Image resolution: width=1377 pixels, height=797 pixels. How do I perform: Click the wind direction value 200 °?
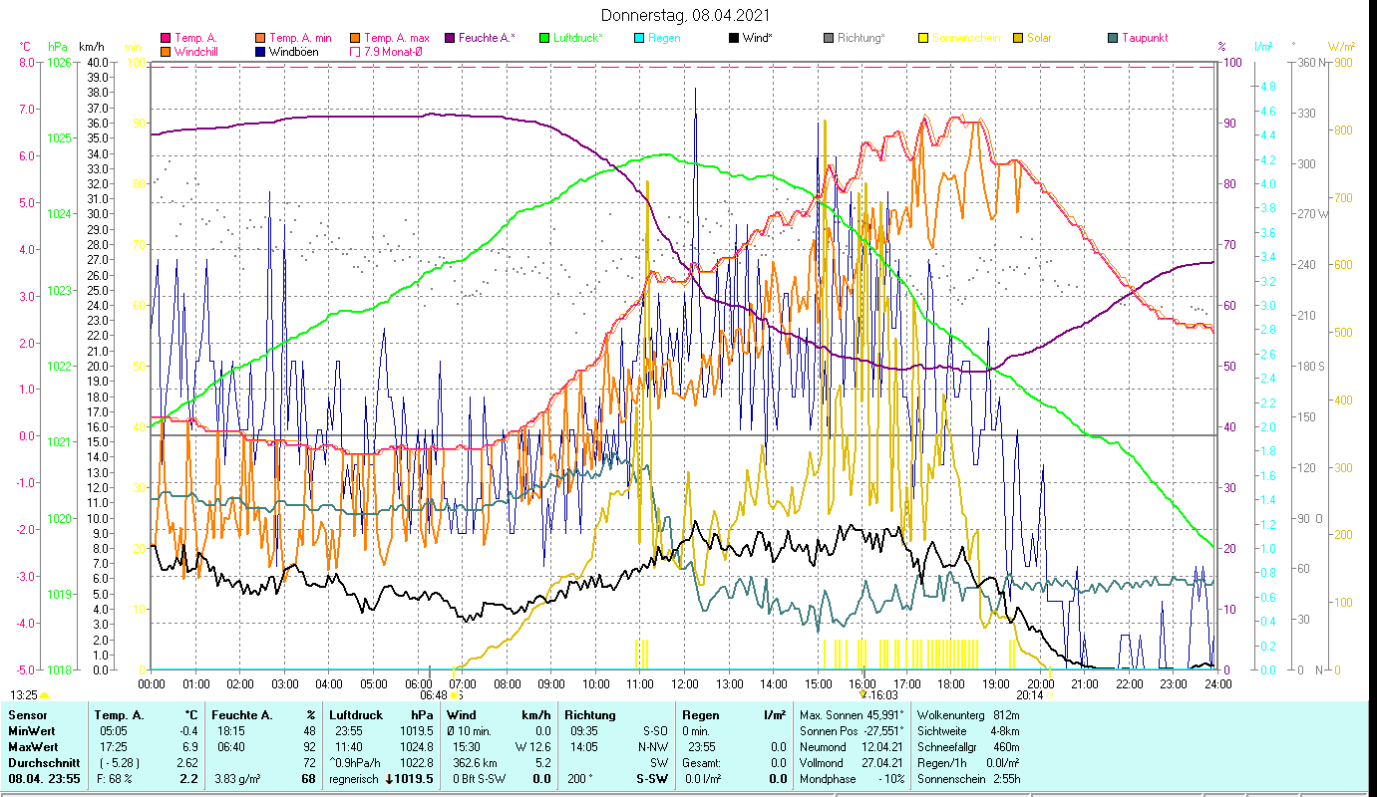point(582,779)
